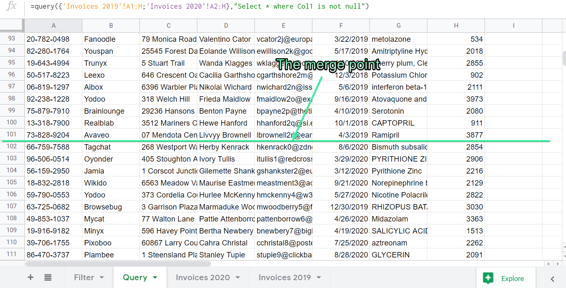Click the green Explore sparkle icon
The width and height of the screenshot is (566, 288).
pyautogui.click(x=488, y=278)
